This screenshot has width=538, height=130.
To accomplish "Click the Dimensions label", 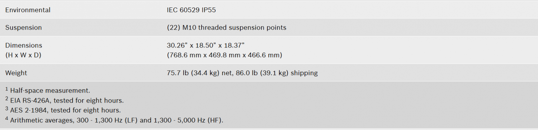I will point(24,45).
